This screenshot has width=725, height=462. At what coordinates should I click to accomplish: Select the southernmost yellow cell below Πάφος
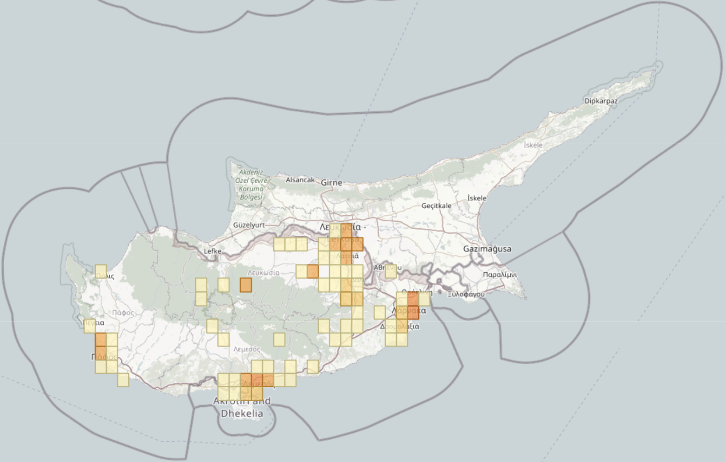click(123, 380)
